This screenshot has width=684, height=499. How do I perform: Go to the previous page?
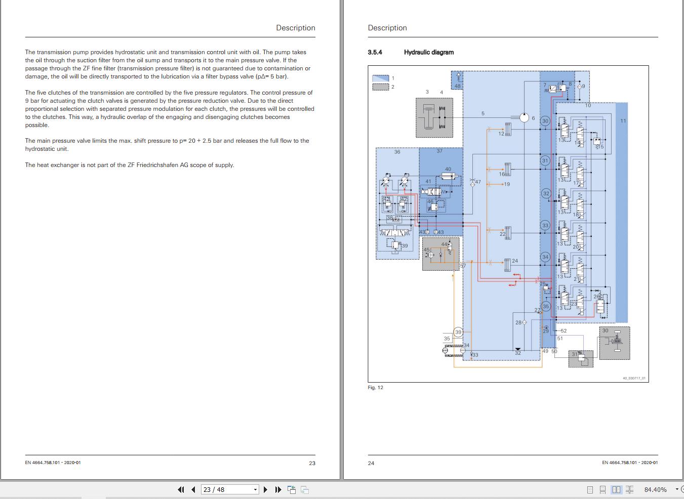point(193,489)
